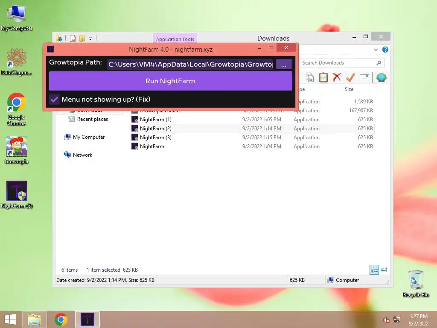The width and height of the screenshot is (437, 328).
Task: Minimize the NightFarm window
Action: 259,48
